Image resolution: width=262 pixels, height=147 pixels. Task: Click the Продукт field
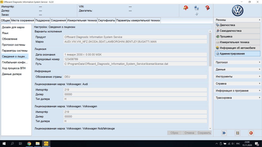point(135,37)
